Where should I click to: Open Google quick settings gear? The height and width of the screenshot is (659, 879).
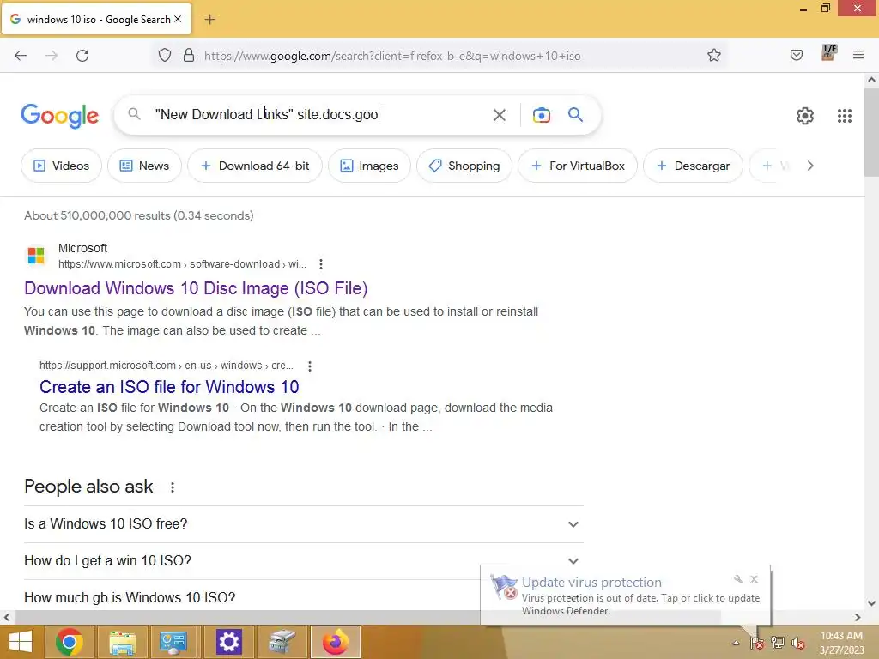tap(805, 116)
